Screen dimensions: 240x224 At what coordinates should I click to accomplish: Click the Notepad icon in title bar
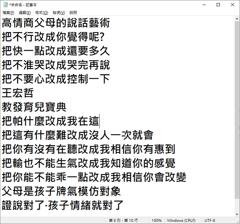pyautogui.click(x=5, y=5)
